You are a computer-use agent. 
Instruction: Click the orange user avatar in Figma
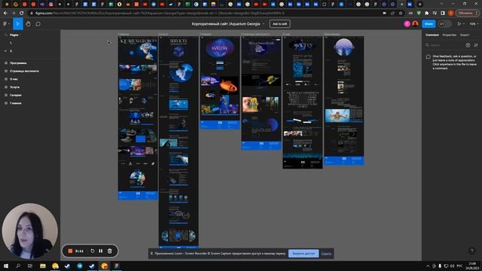coord(415,23)
